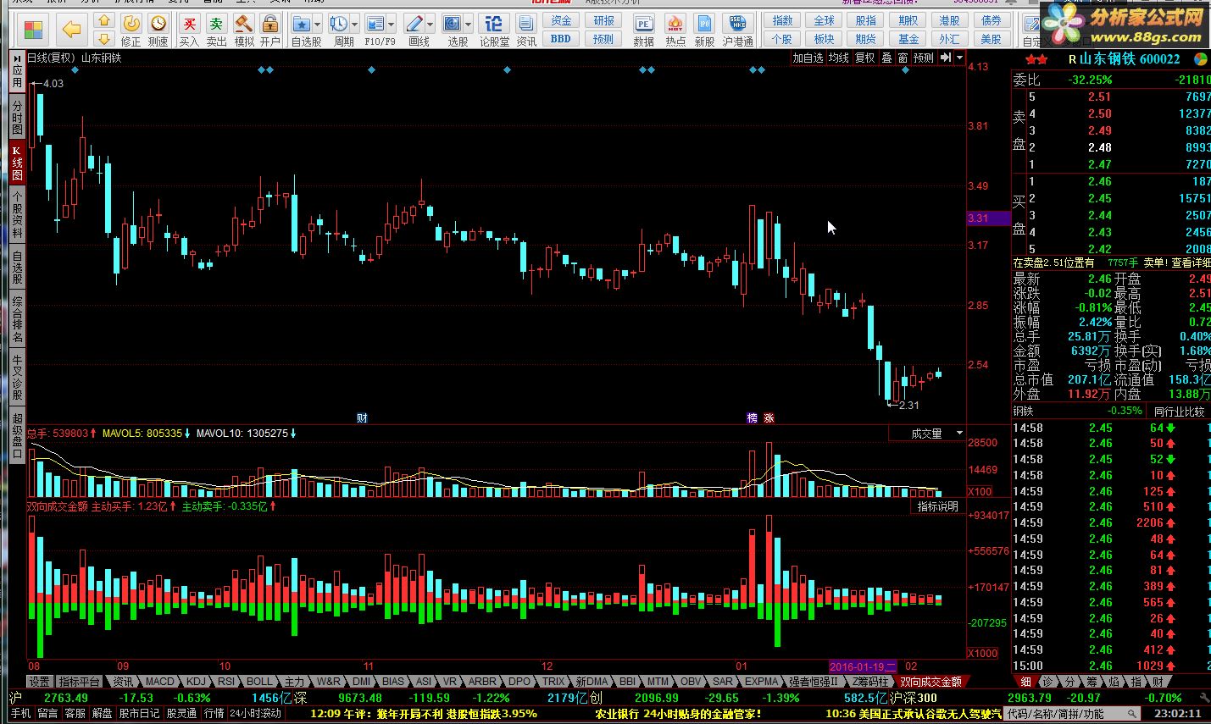Click the 选股 stock picker icon
The width and height of the screenshot is (1211, 724).
(x=453, y=23)
